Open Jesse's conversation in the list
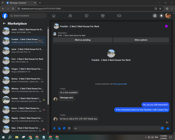This screenshot has height=140, width=175. point(24,51)
